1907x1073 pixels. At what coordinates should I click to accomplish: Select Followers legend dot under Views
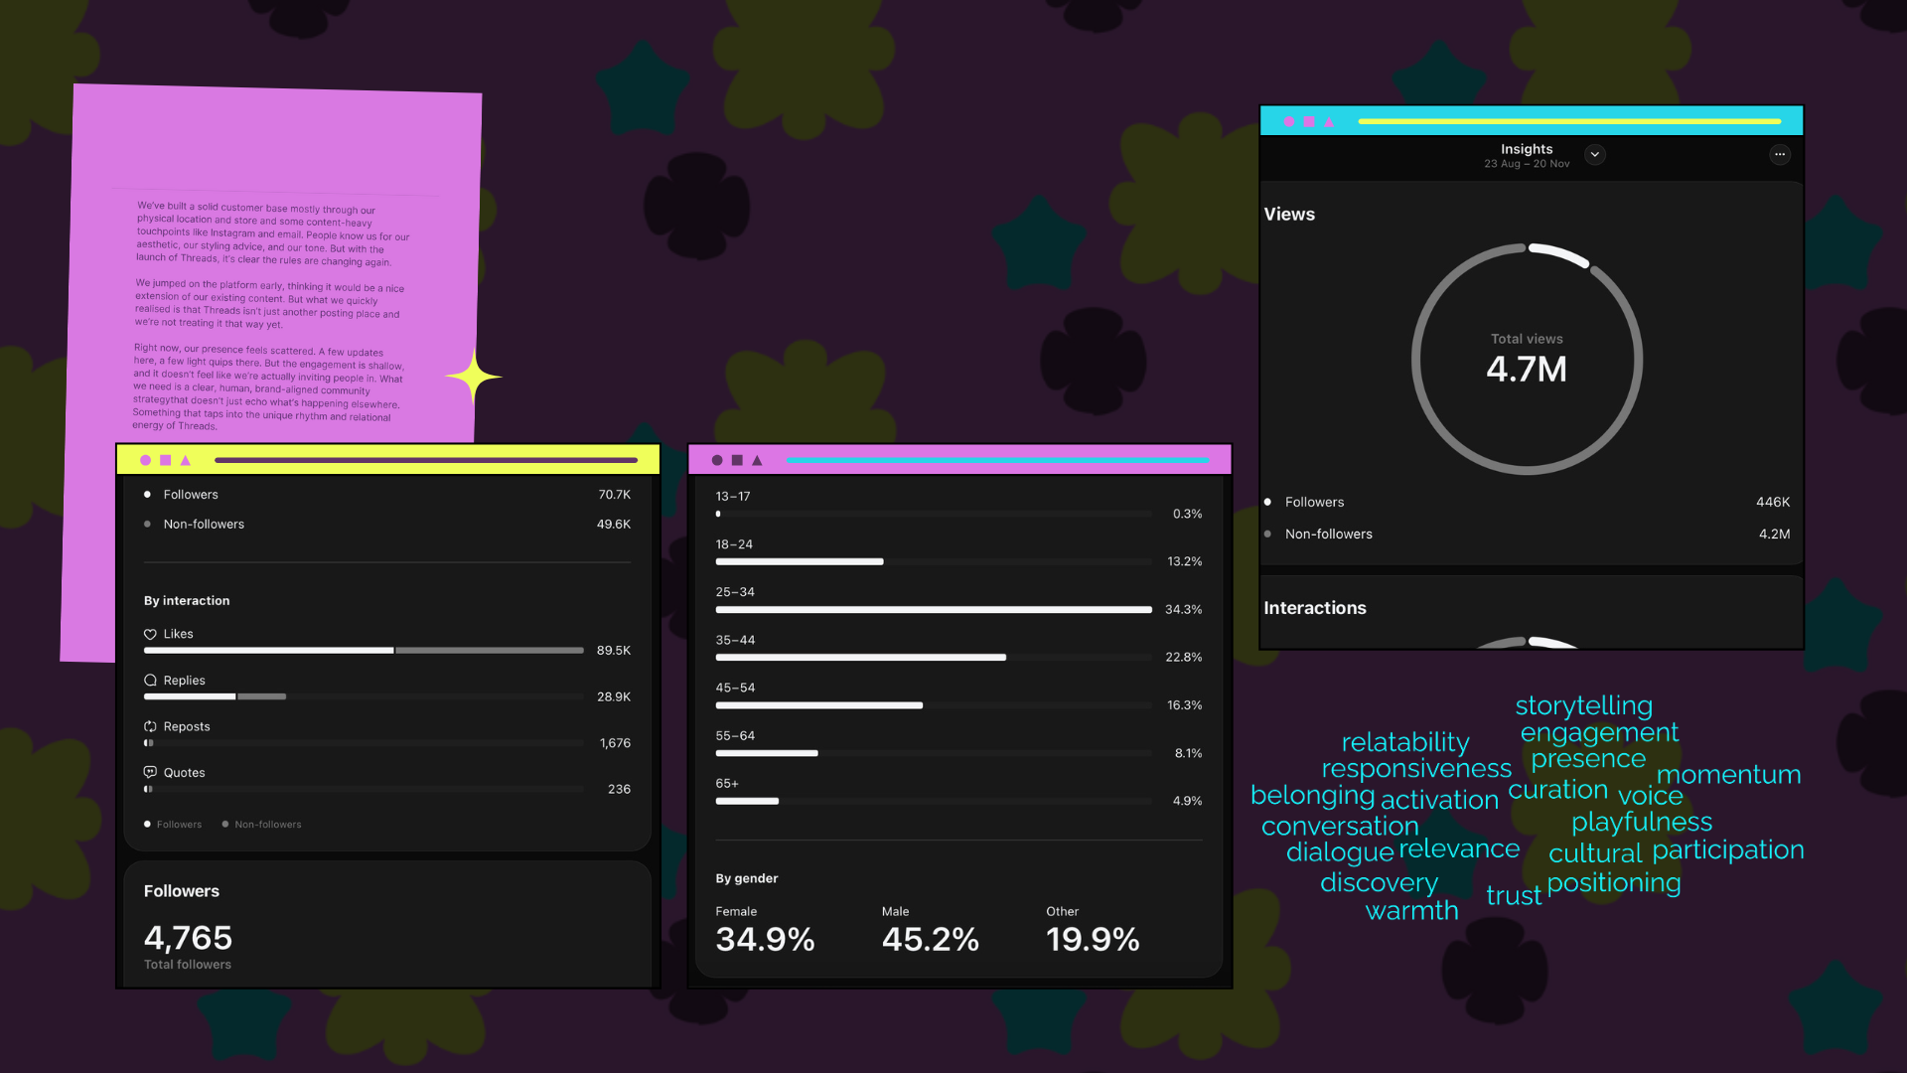(x=1267, y=502)
